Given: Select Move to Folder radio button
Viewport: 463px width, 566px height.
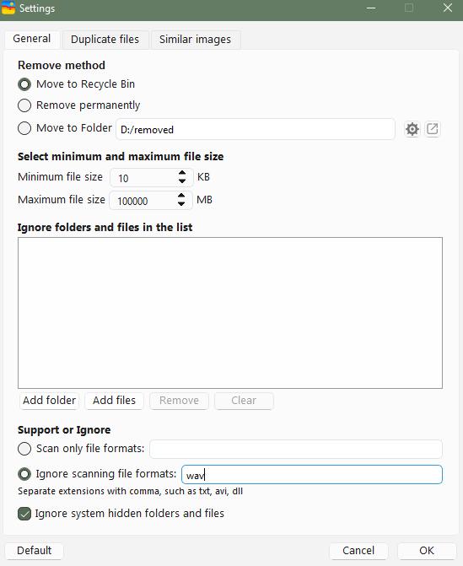Looking at the screenshot, I should 24,128.
